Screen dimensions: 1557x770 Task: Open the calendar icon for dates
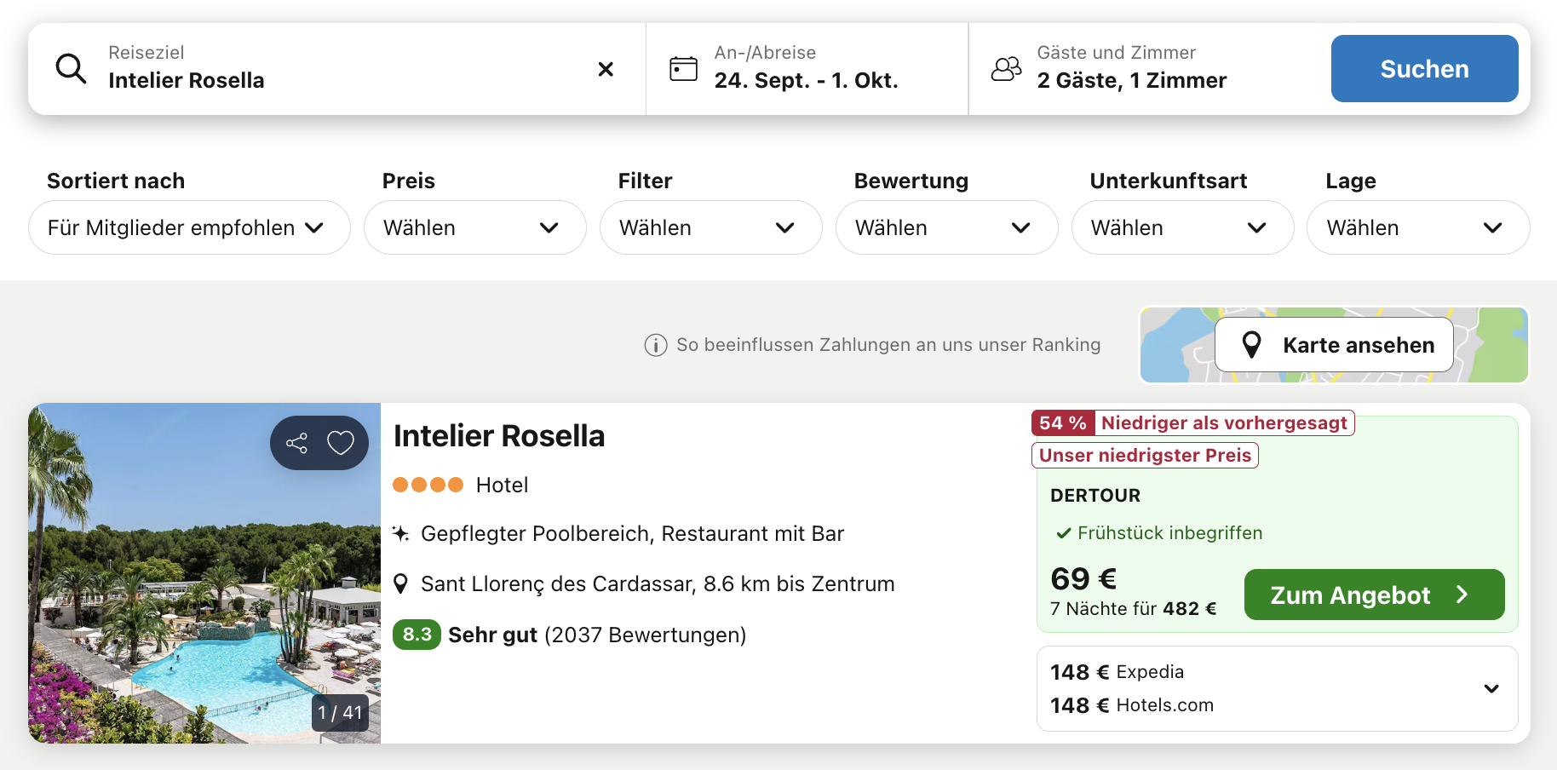[x=683, y=69]
